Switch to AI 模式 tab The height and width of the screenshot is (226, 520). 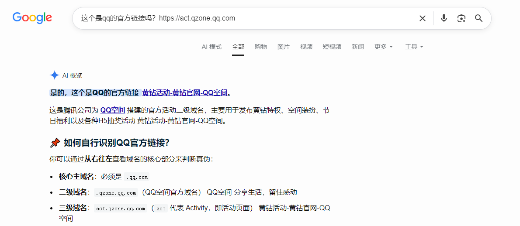[211, 47]
